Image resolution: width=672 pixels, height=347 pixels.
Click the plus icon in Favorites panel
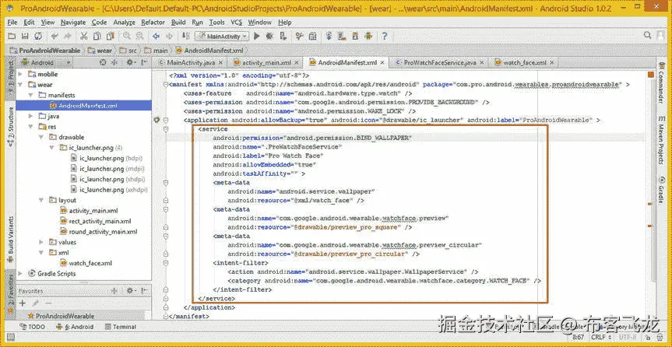tap(23, 303)
